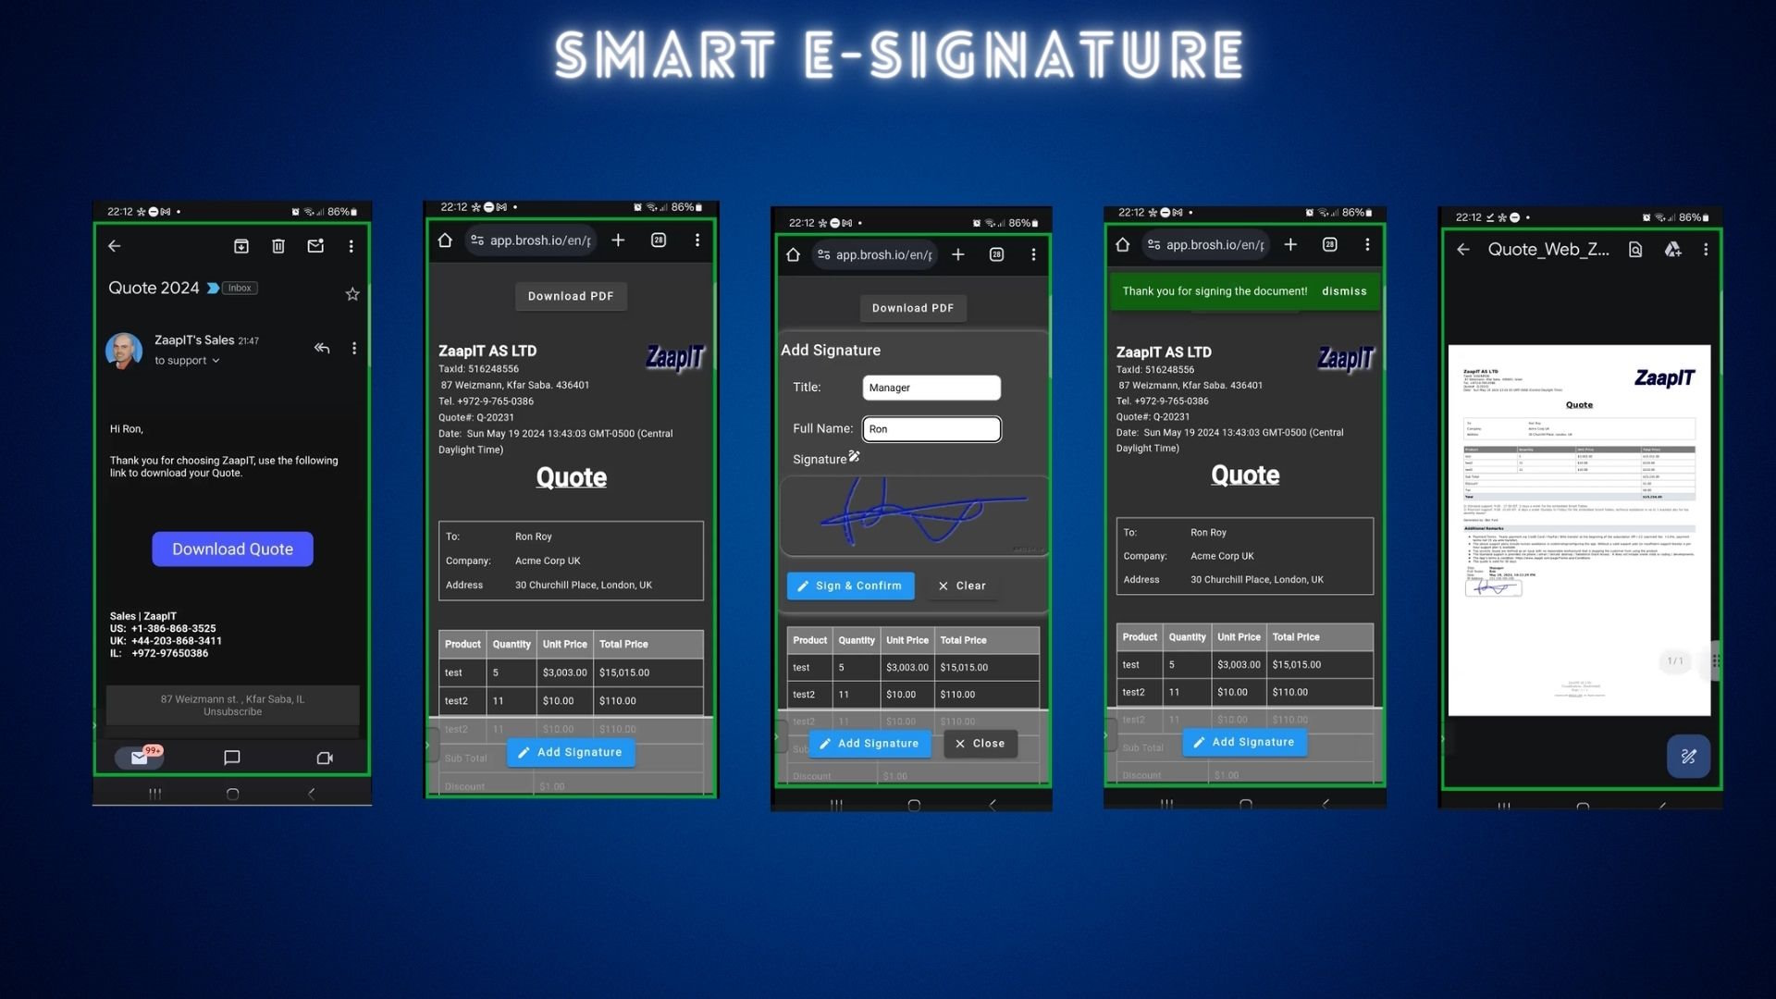This screenshot has height=999, width=1776.
Task: Click the browser three-dot overflow menu
Action: [697, 241]
